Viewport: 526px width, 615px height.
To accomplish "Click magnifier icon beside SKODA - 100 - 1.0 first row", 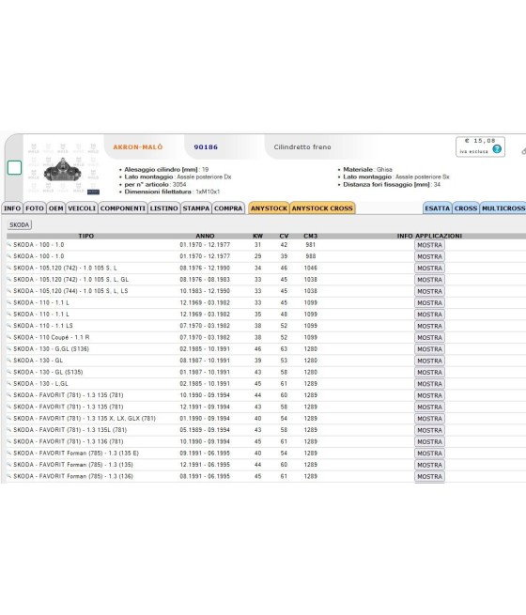I will [9, 245].
